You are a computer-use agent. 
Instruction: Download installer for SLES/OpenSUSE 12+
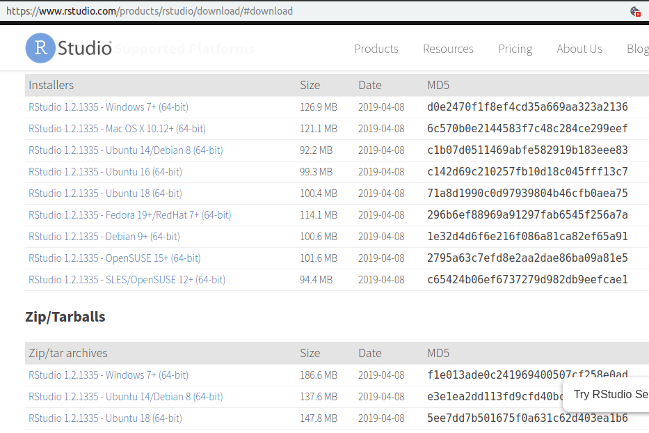[x=127, y=280]
